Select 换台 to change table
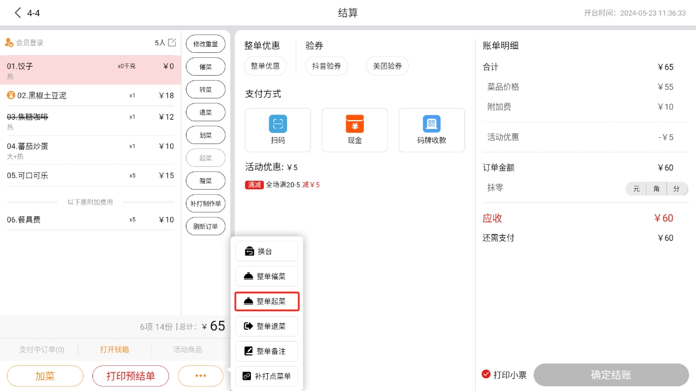The height and width of the screenshot is (391, 696). pos(266,251)
